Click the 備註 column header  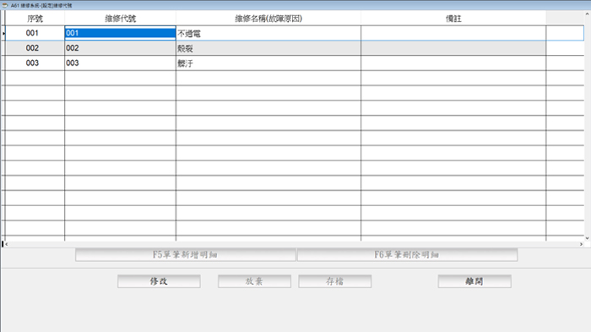[453, 19]
